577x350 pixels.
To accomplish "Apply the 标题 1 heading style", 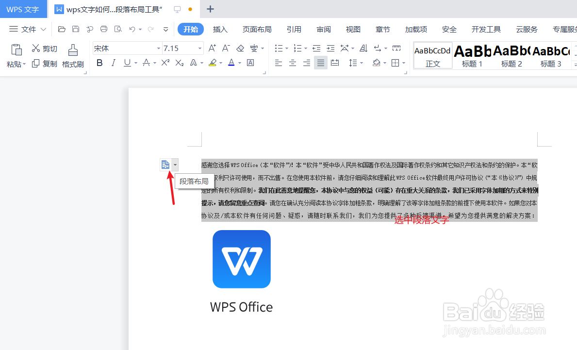I will coord(472,55).
